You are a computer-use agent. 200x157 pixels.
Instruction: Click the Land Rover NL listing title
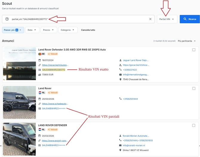(x=45, y=88)
